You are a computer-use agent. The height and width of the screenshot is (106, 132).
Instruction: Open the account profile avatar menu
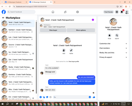tap(127, 12)
